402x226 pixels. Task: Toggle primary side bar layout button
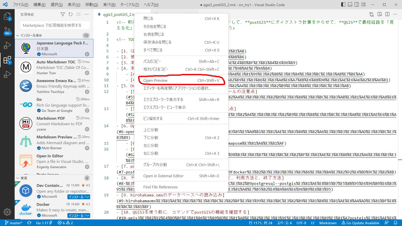click(x=343, y=5)
